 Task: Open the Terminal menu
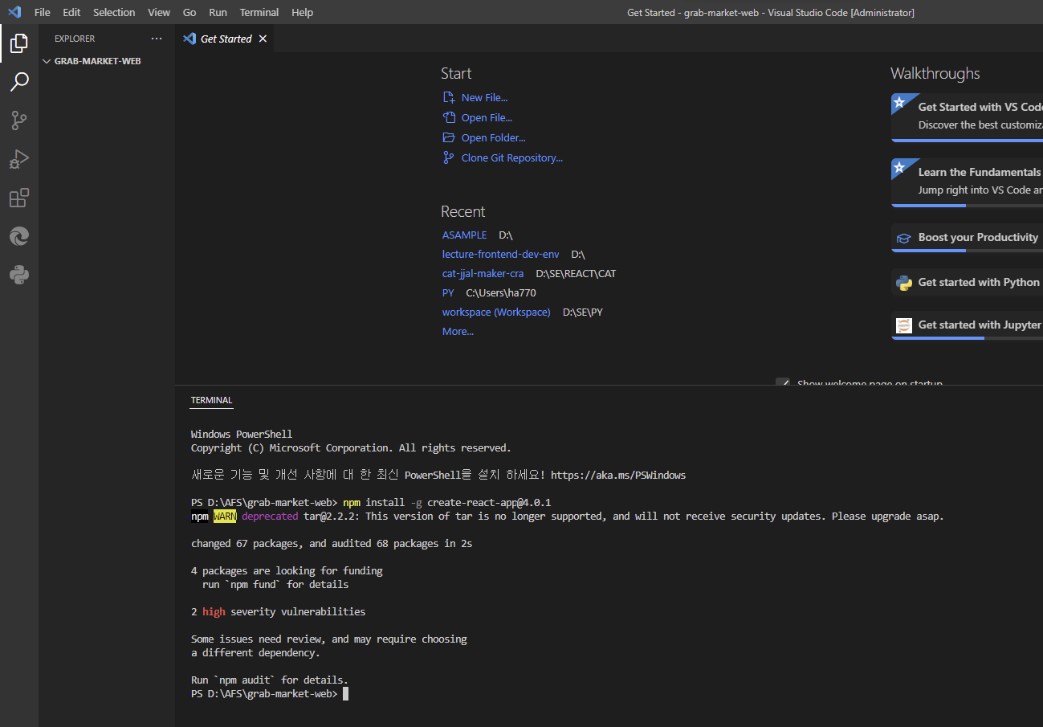click(x=259, y=12)
